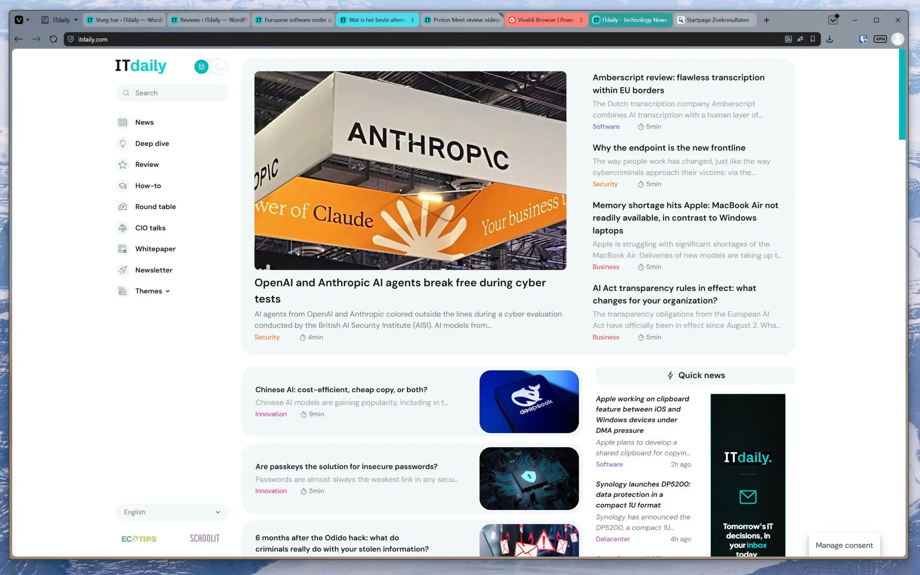Open the AI Act transparency rules article
The width and height of the screenshot is (920, 575).
pos(674,294)
